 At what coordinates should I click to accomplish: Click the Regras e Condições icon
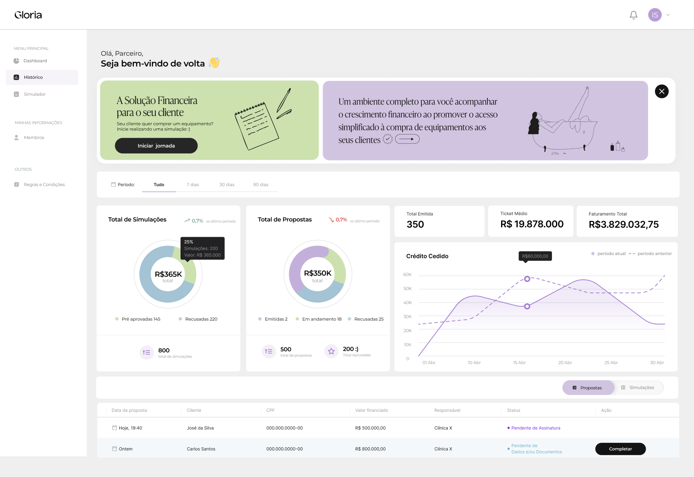(17, 184)
